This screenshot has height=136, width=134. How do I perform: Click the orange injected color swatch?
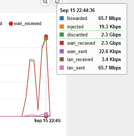(62, 27)
